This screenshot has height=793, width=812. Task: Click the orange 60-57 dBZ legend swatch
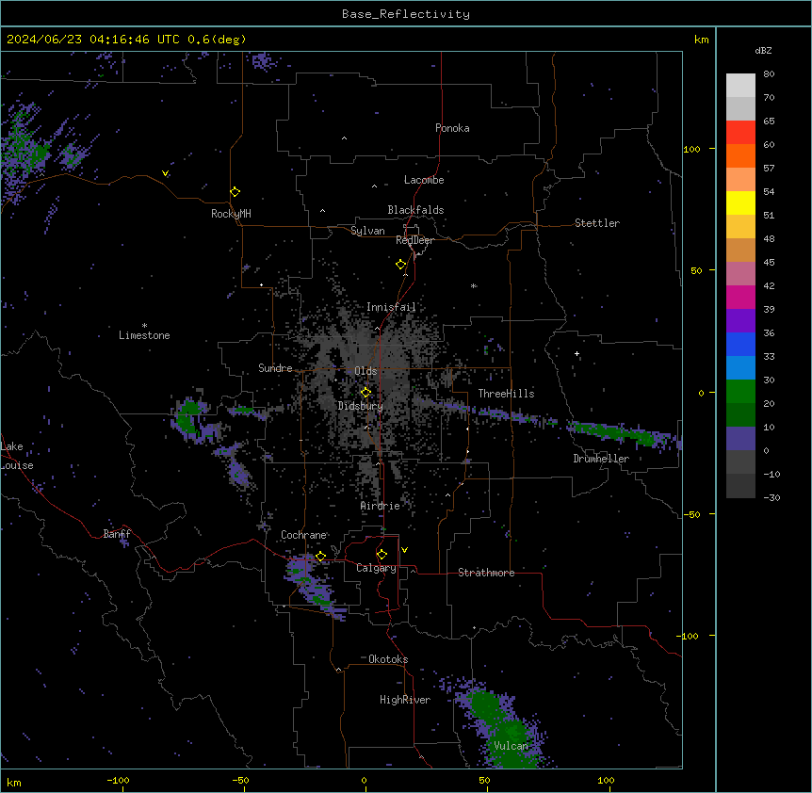[x=740, y=156]
